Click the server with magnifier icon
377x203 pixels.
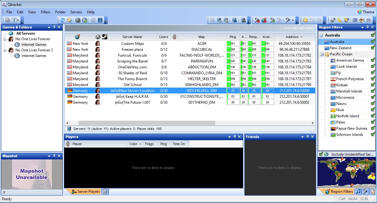click(x=226, y=20)
